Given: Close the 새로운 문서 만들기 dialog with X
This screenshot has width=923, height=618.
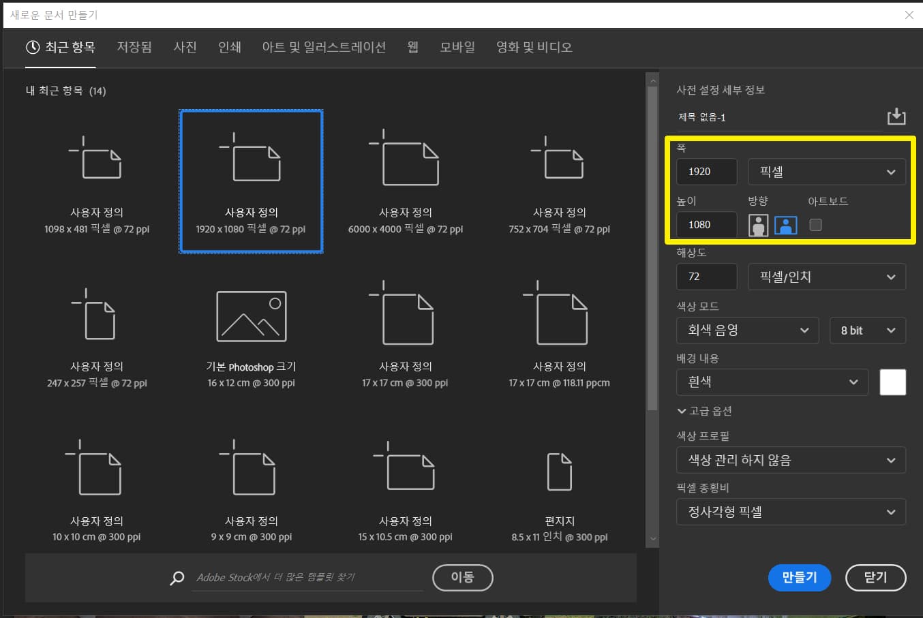Looking at the screenshot, I should pyautogui.click(x=909, y=14).
